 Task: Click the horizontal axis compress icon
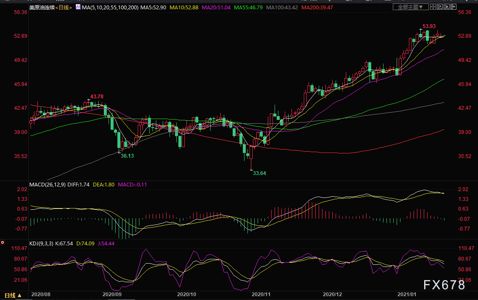(439, 7)
